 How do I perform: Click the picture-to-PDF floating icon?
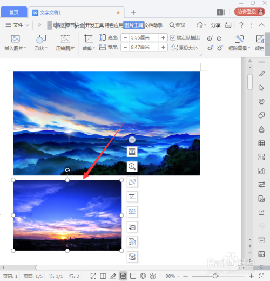[x=132, y=241]
